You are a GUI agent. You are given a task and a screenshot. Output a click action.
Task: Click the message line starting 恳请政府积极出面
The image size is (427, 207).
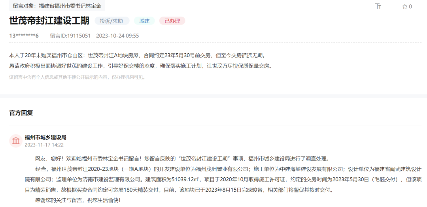(140, 66)
